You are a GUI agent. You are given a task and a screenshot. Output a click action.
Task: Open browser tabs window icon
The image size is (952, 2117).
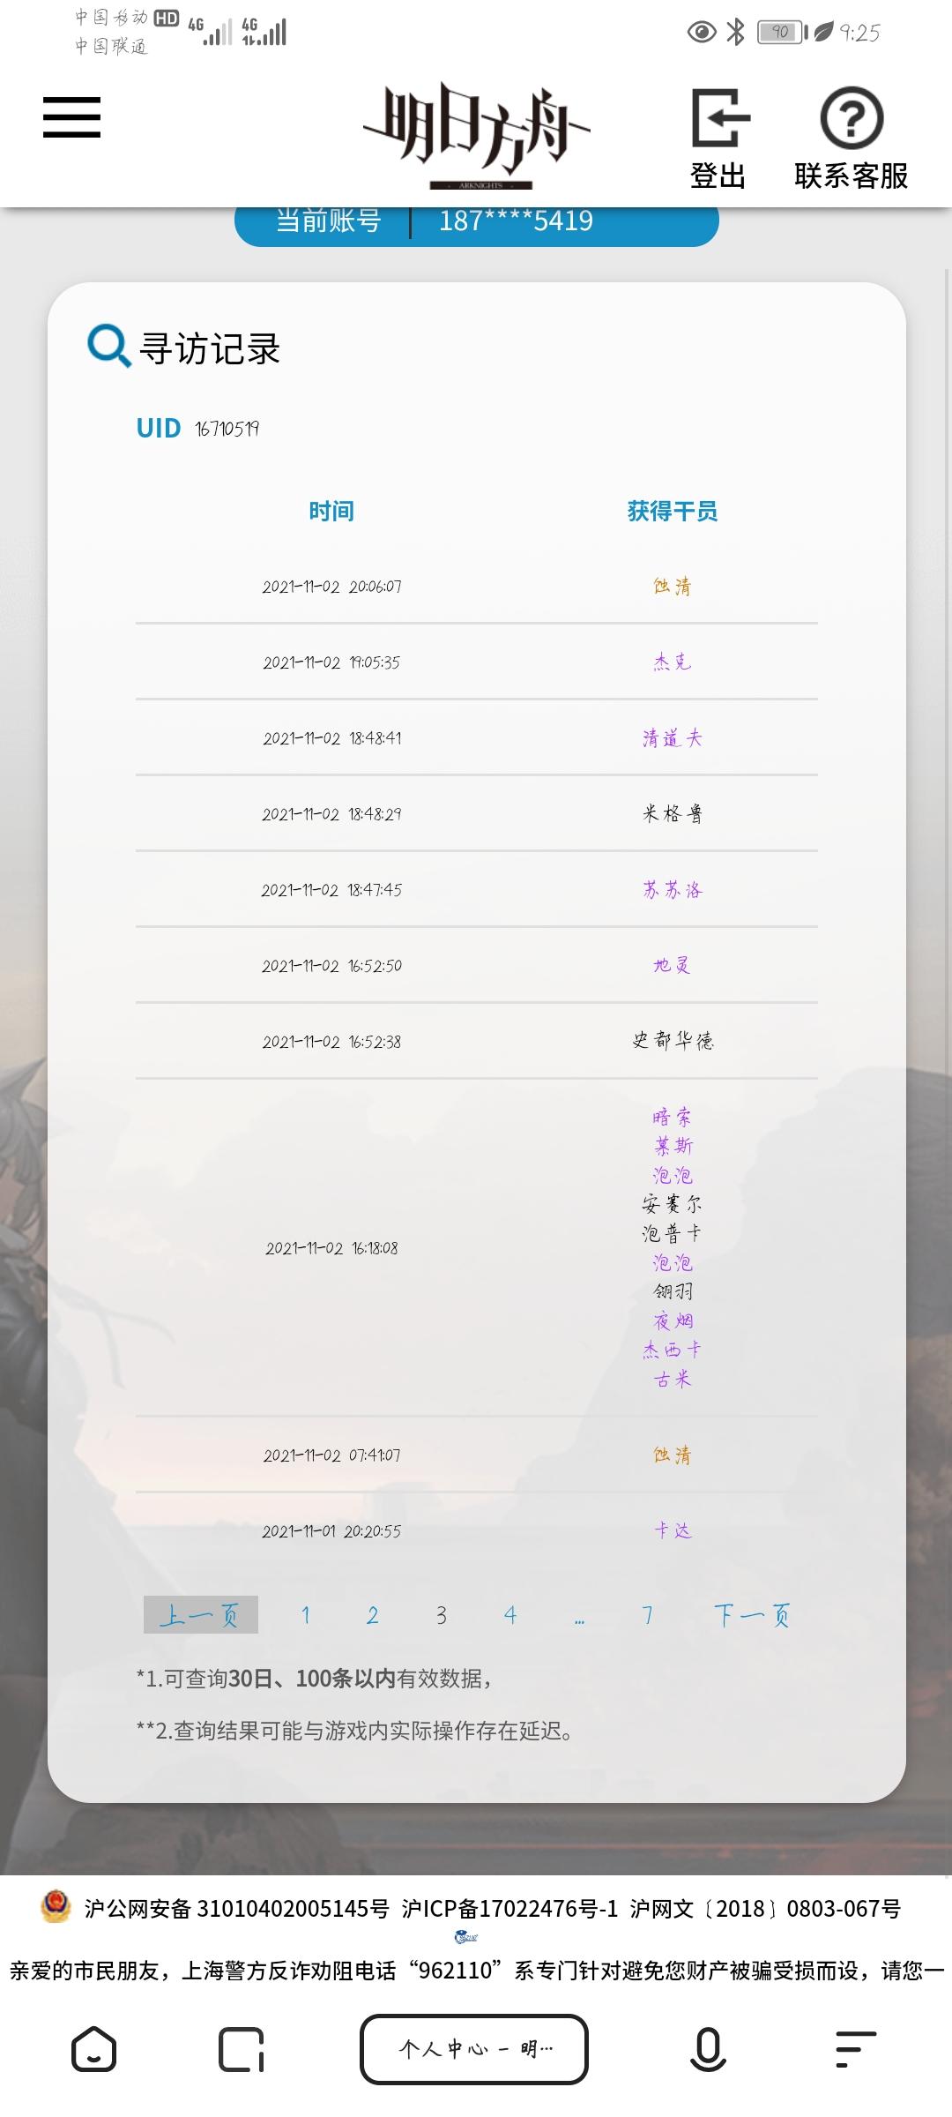(242, 2048)
